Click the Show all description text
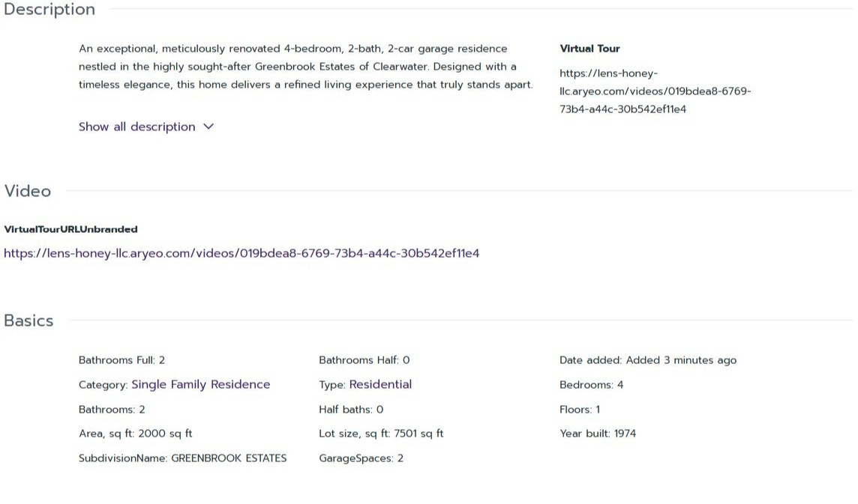Screen dimensions: 858x504 tap(136, 127)
